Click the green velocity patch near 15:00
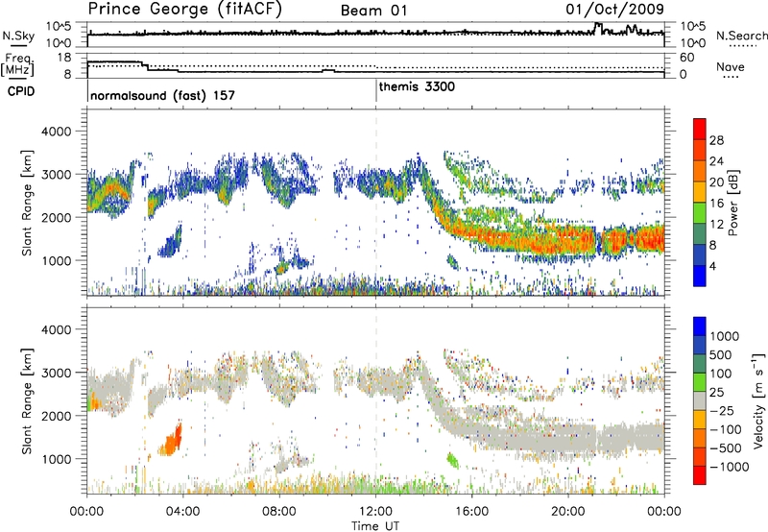This screenshot has width=768, height=532. click(x=452, y=460)
